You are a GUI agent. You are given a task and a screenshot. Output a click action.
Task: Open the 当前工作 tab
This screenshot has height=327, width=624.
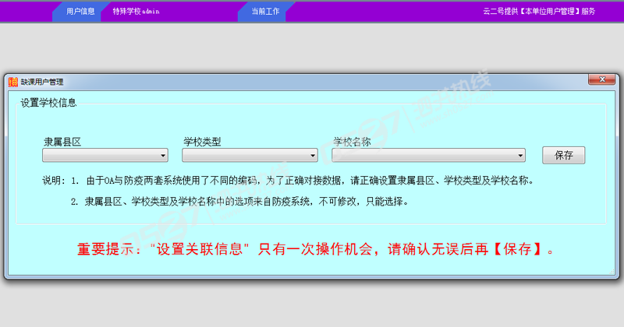point(265,12)
